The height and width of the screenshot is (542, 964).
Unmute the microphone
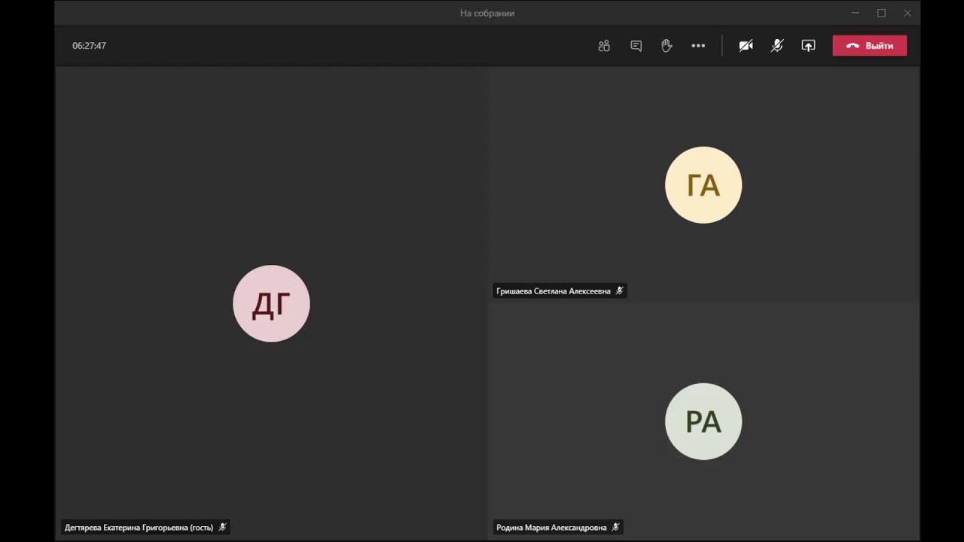777,46
